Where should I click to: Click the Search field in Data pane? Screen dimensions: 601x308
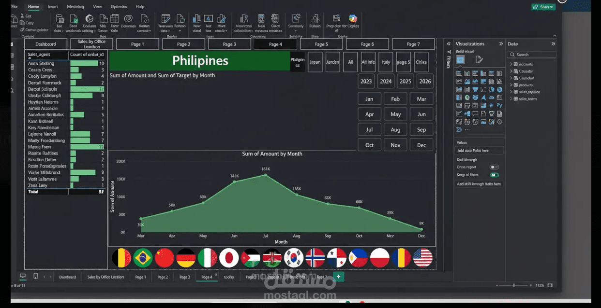tap(531, 55)
